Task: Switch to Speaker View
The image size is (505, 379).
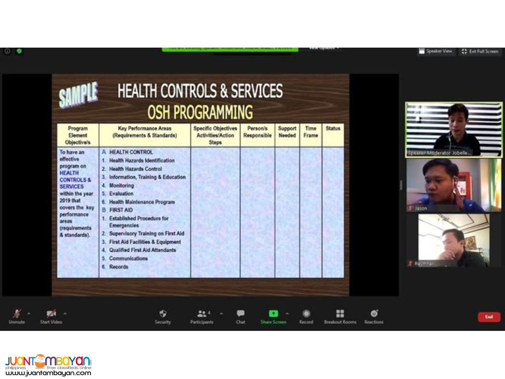Action: (x=436, y=51)
